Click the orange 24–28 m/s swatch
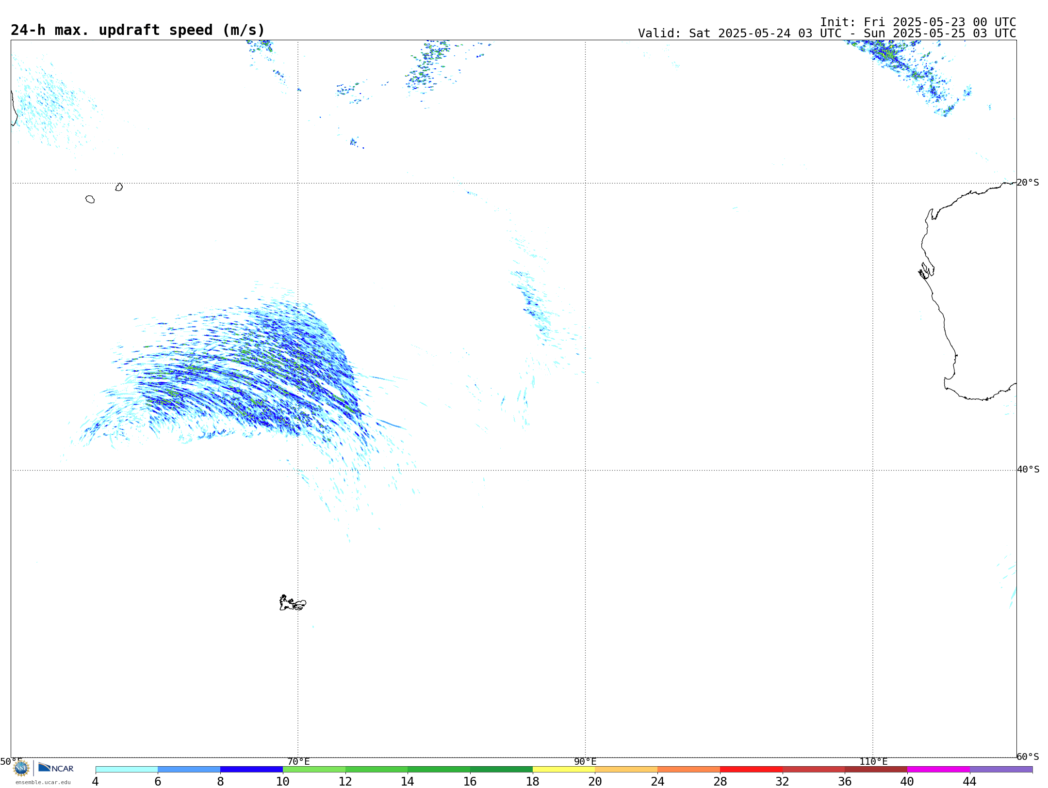1048x788 pixels. click(688, 770)
